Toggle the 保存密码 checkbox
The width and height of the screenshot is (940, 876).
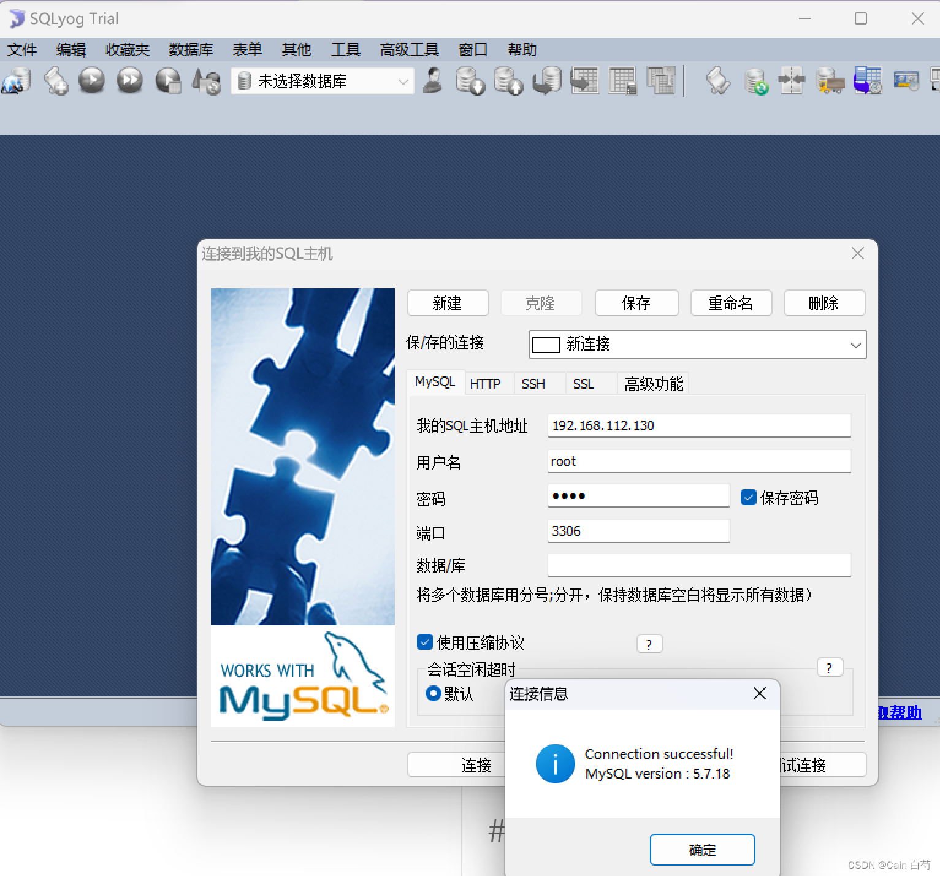[748, 497]
